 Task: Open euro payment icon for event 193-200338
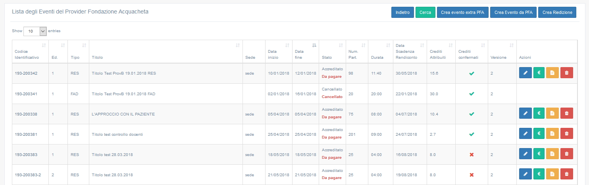tap(539, 114)
